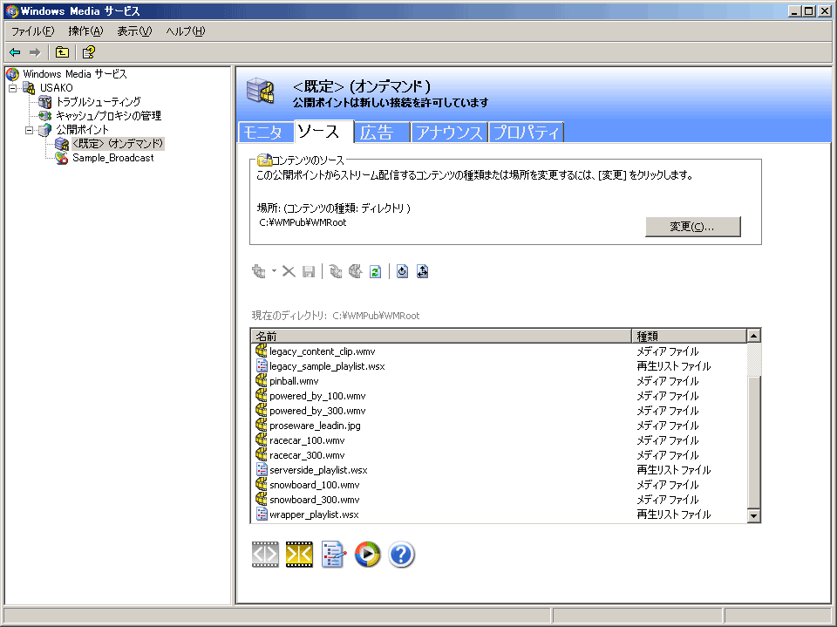837x627 pixels.
Task: Click the blue question mark help icon
Action: click(x=401, y=555)
